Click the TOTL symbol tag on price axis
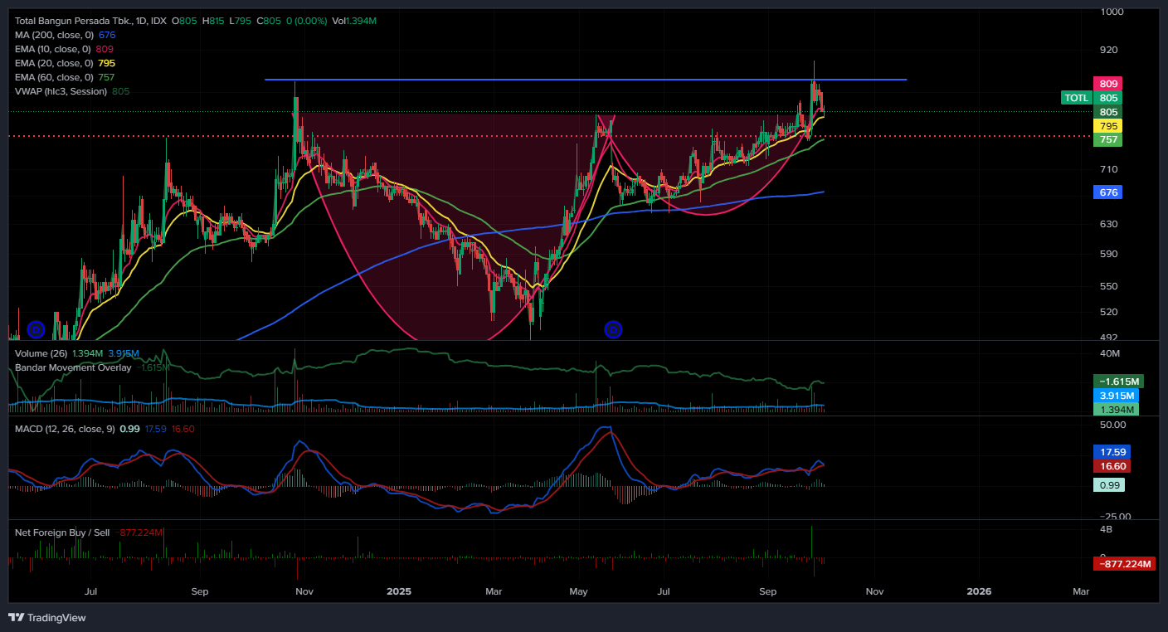 pos(1076,98)
